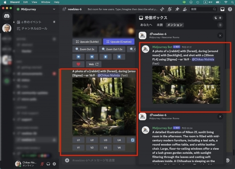Click Zoom Out 1.5x button
Screen dimensions: 235x169
[x=112, y=49]
